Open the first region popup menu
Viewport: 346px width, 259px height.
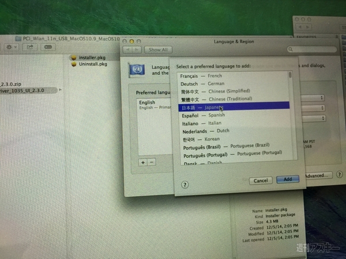[x=313, y=98]
